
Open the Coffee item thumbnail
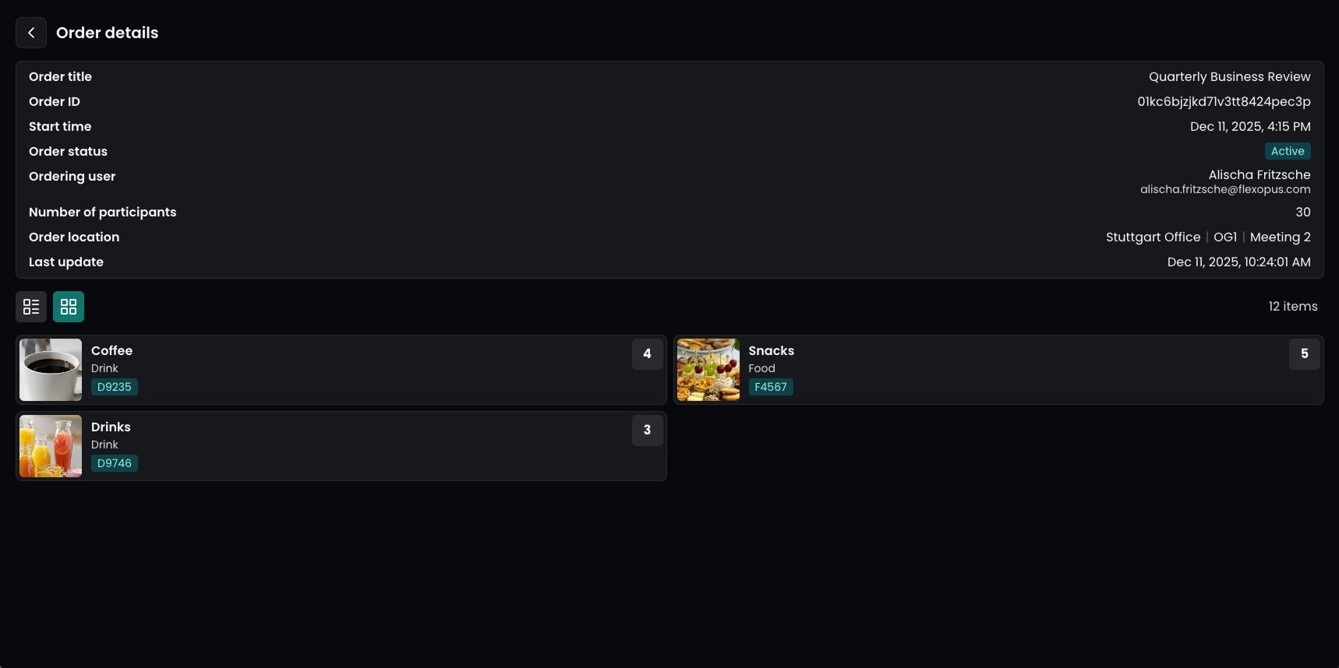coord(51,370)
